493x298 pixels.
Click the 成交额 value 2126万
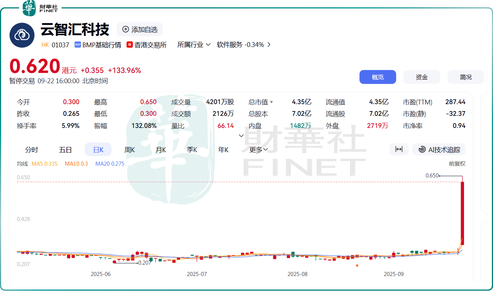(x=223, y=114)
